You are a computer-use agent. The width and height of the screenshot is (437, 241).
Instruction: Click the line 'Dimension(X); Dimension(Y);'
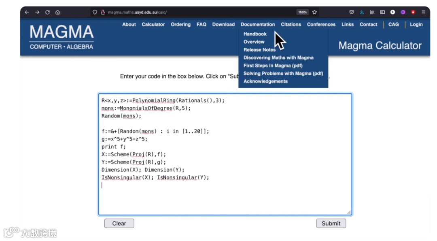point(143,170)
